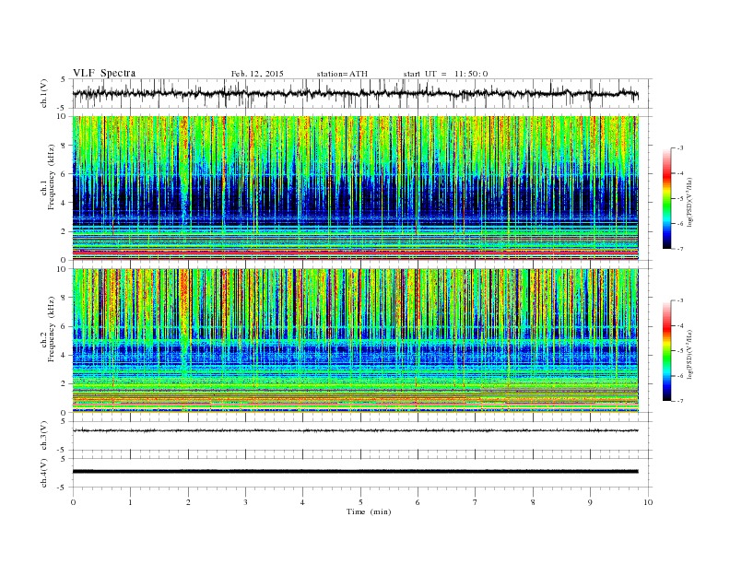730x564 pixels.
Task: Click time axis tick label "7"
Action: [476, 502]
